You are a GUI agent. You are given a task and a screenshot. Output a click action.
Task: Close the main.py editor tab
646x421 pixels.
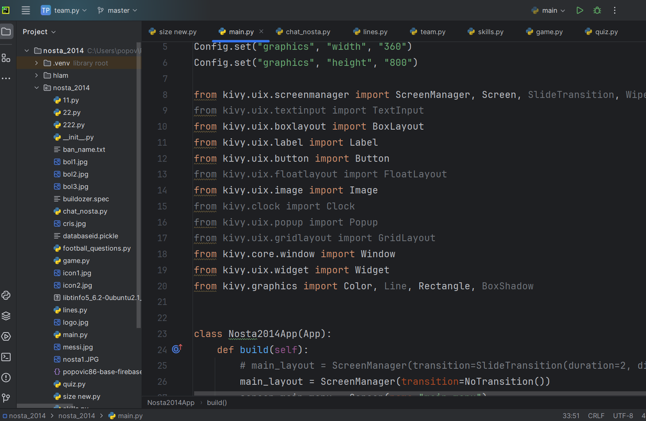point(262,31)
